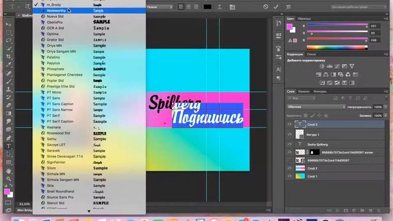Switch to Стили styles tab

tap(311, 54)
